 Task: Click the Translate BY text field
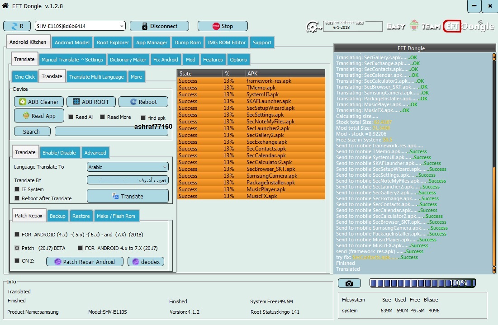tap(128, 180)
